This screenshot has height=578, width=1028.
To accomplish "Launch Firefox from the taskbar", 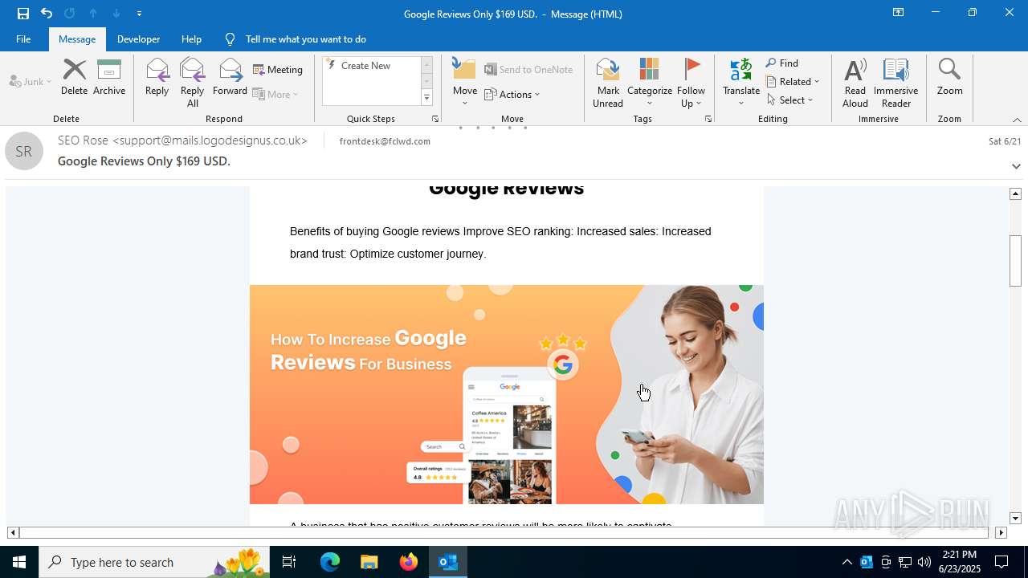I will tap(409, 562).
